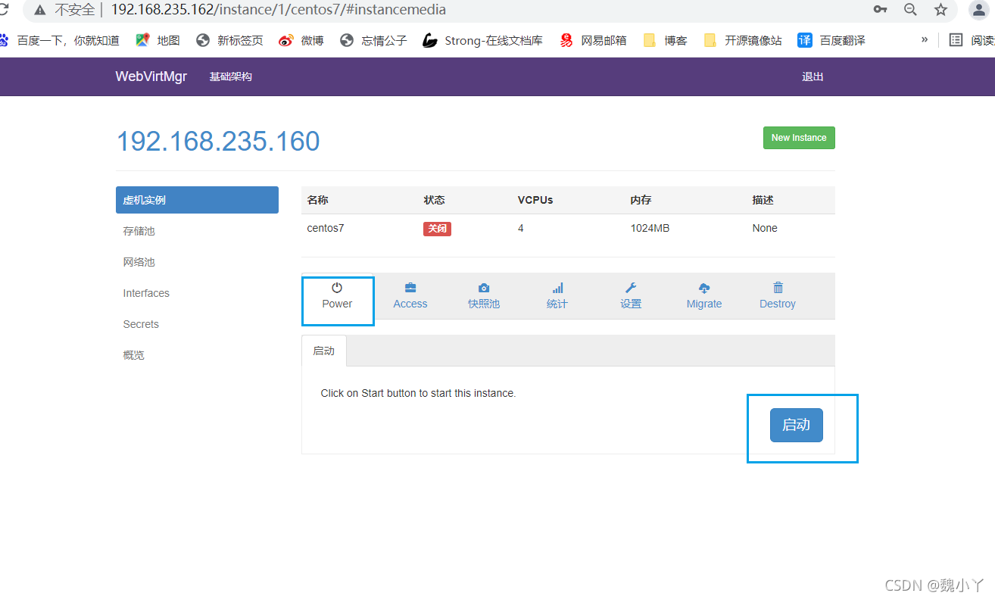Viewport: 995px width, 599px height.
Task: Click the 不安全 security warning icon
Action: click(39, 10)
